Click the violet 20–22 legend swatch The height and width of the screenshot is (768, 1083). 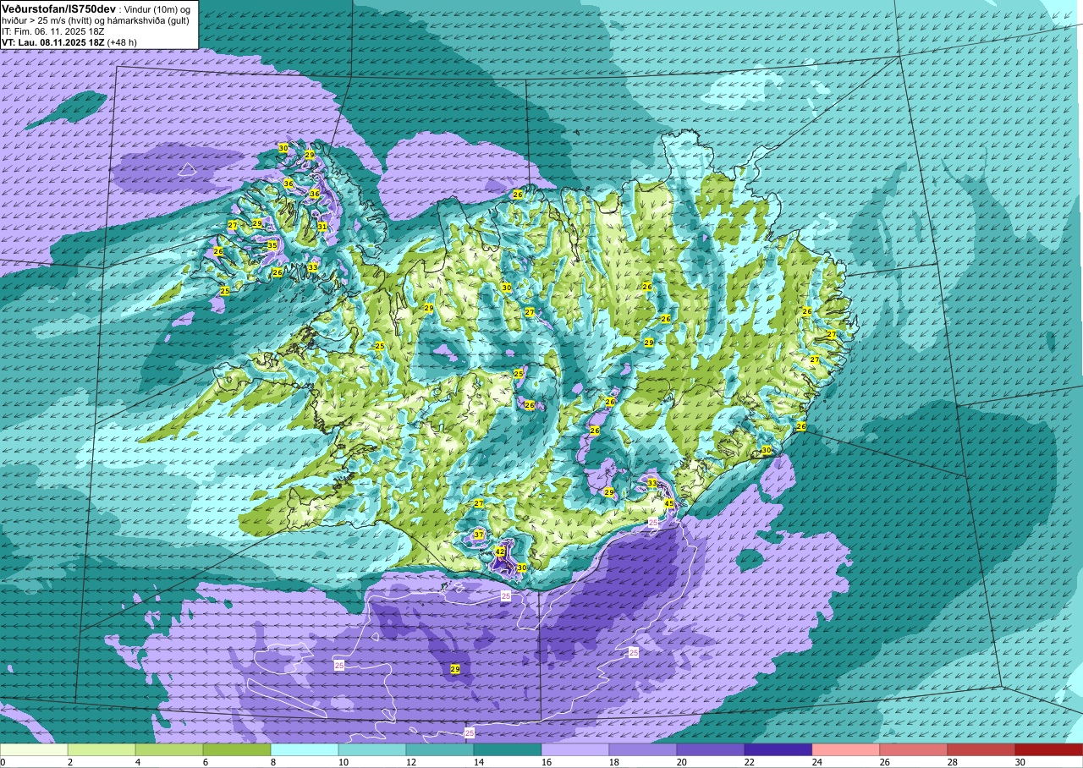click(711, 749)
